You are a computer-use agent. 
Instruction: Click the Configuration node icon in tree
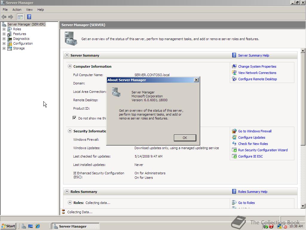click(9, 43)
